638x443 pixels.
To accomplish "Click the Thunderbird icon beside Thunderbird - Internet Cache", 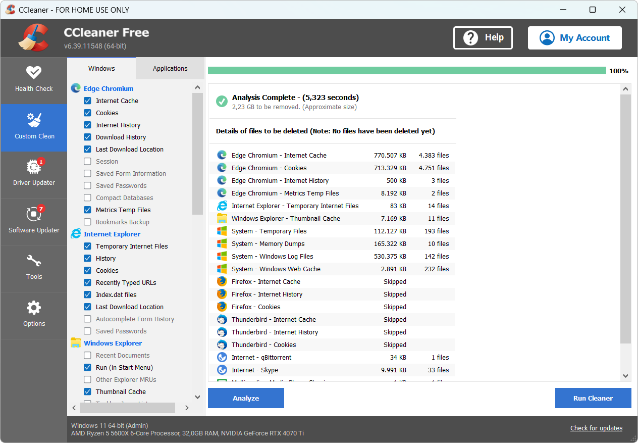I will tap(222, 319).
